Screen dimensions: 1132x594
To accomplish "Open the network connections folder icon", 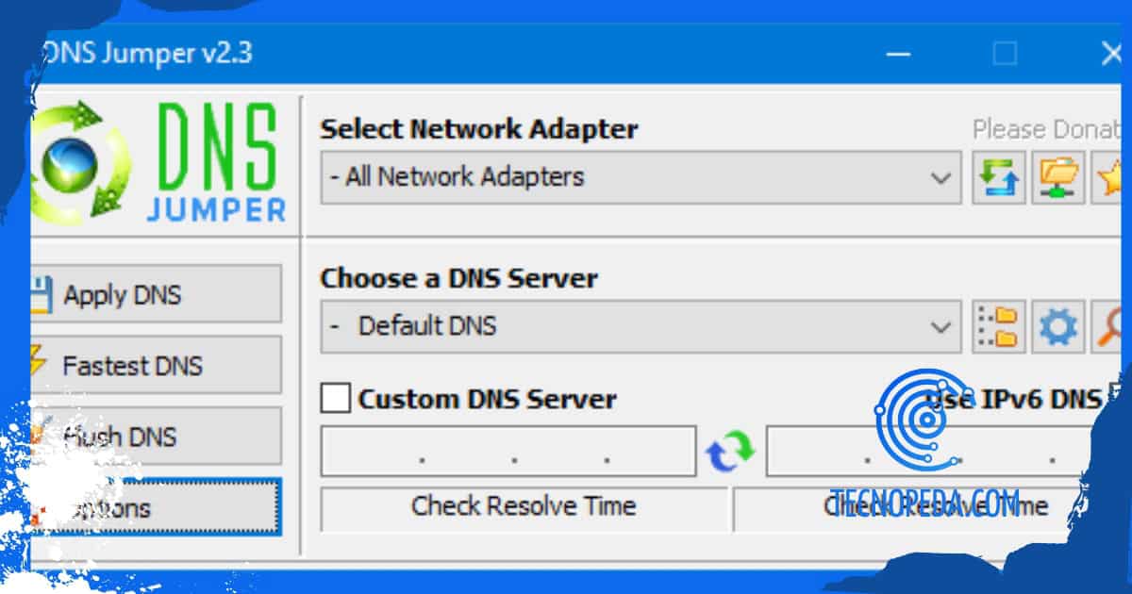I will pos(1058,176).
